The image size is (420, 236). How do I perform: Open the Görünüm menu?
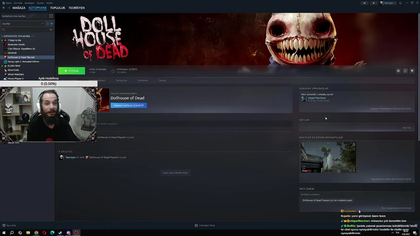pos(18,3)
